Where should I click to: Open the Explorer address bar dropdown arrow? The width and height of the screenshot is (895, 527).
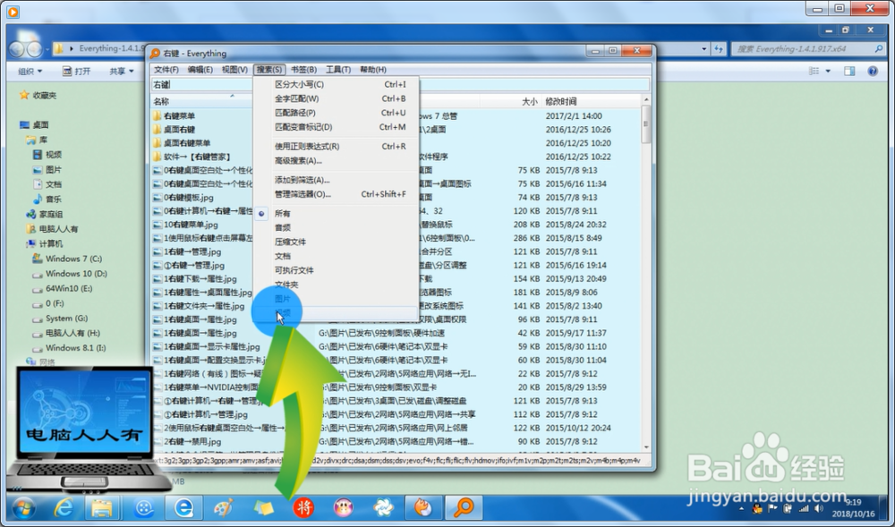[703, 49]
